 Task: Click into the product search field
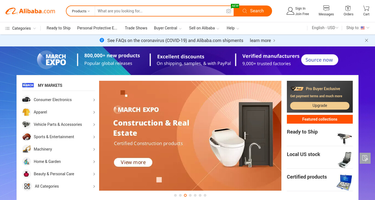click(161, 11)
